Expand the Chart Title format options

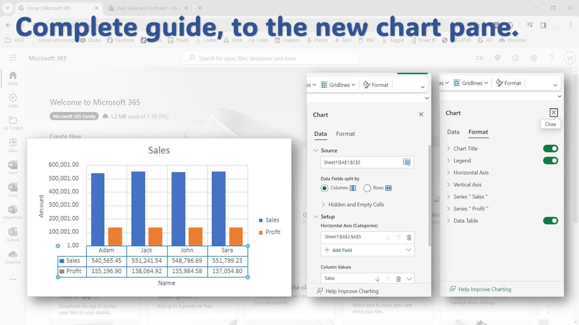coord(449,149)
